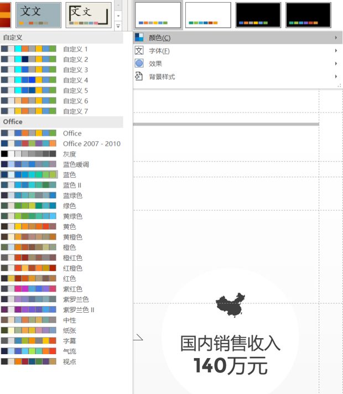Viewport: 343px width, 394px height.
Task: Apply the 灰度 grayscale color scheme
Action: pyautogui.click(x=61, y=154)
